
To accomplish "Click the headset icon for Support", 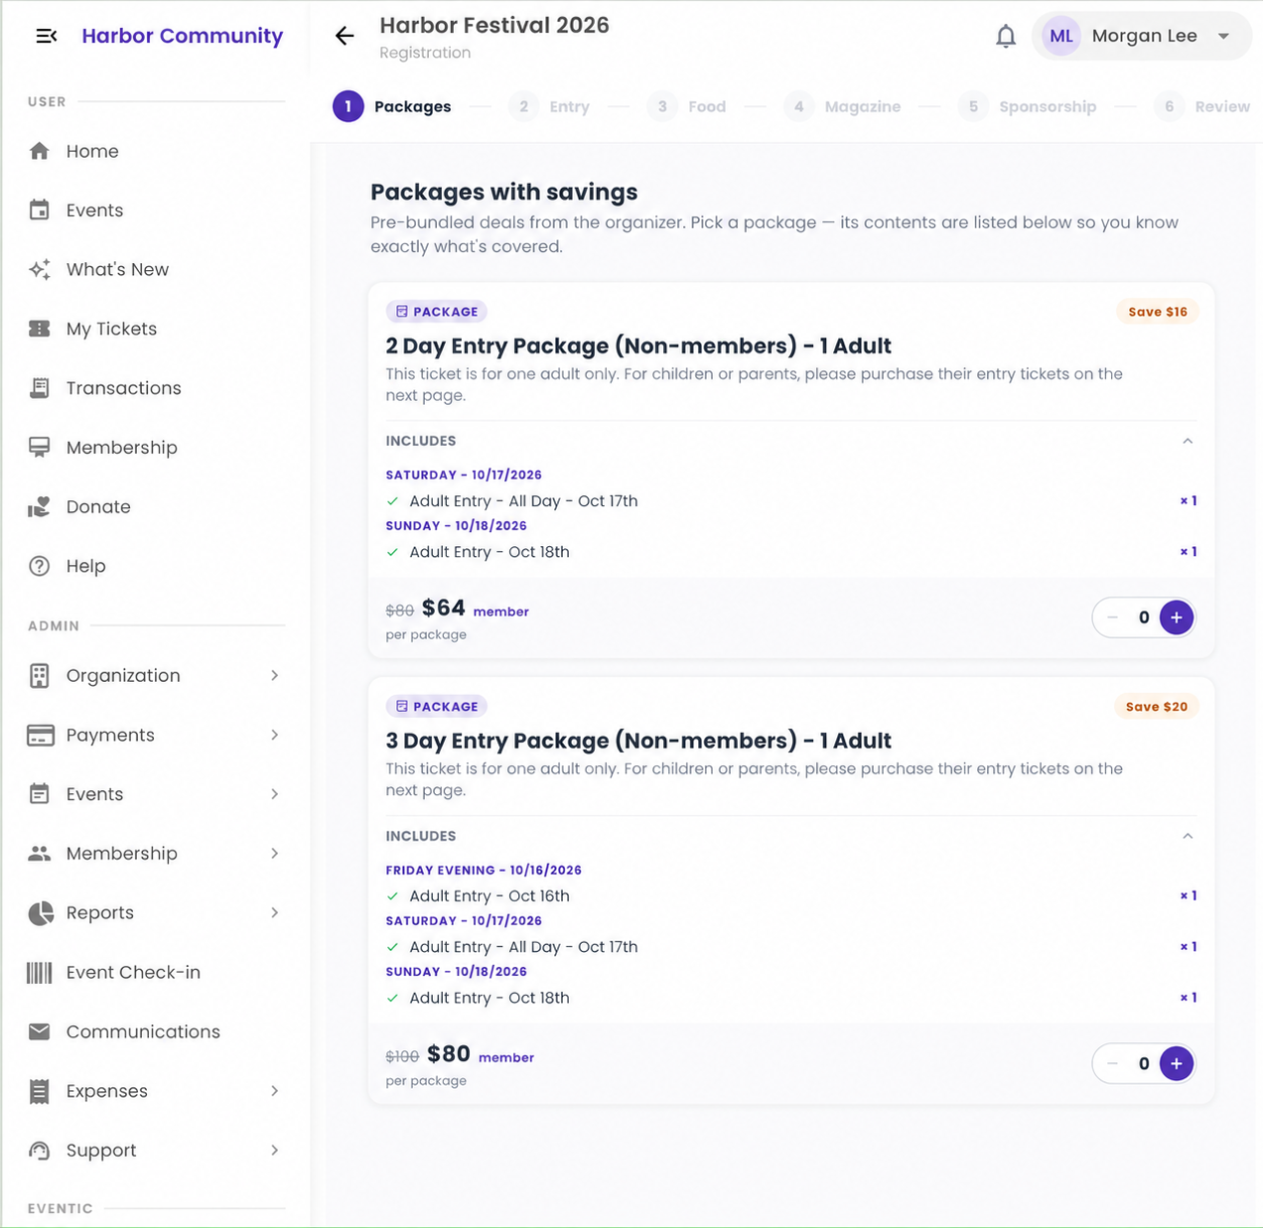I will click(40, 1151).
